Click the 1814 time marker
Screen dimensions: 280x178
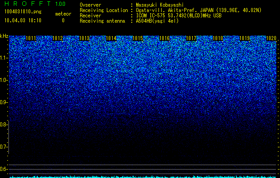tap(111, 38)
